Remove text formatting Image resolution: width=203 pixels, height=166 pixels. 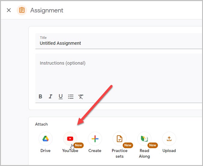coord(81,97)
